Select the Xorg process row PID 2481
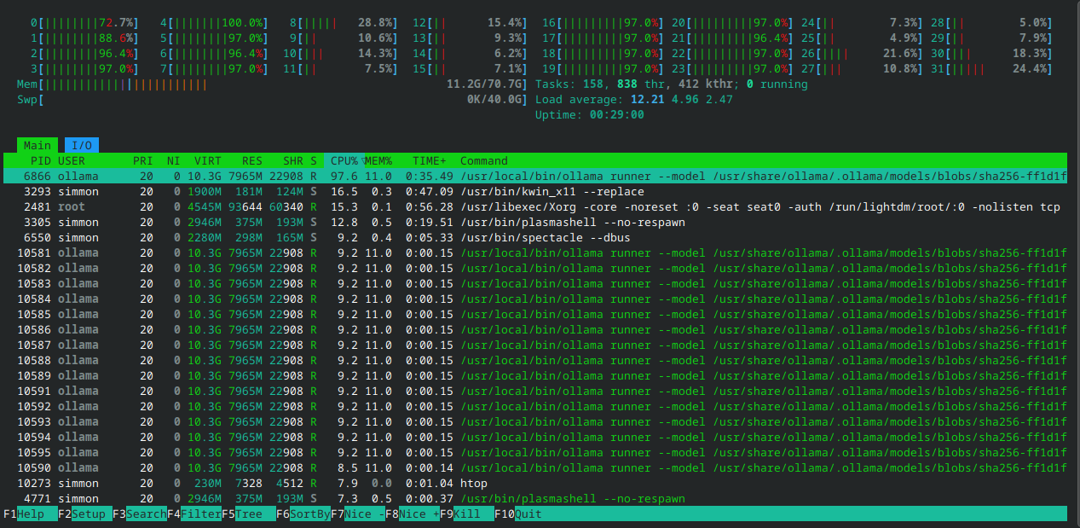The height and width of the screenshot is (528, 1080). pos(535,206)
